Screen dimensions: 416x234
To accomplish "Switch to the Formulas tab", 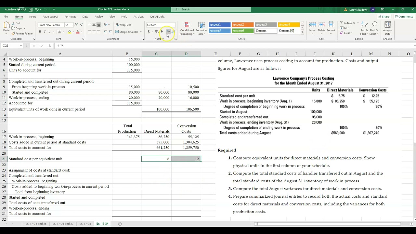I will (x=70, y=17).
